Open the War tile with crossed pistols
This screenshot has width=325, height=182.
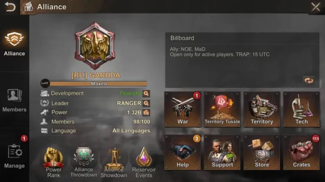click(183, 110)
